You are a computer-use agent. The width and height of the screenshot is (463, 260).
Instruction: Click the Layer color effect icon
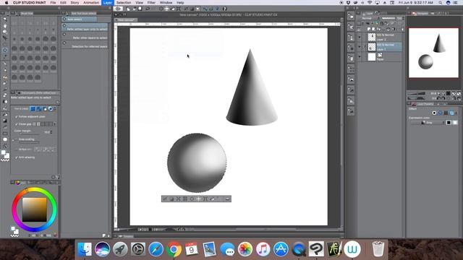[x=451, y=113]
